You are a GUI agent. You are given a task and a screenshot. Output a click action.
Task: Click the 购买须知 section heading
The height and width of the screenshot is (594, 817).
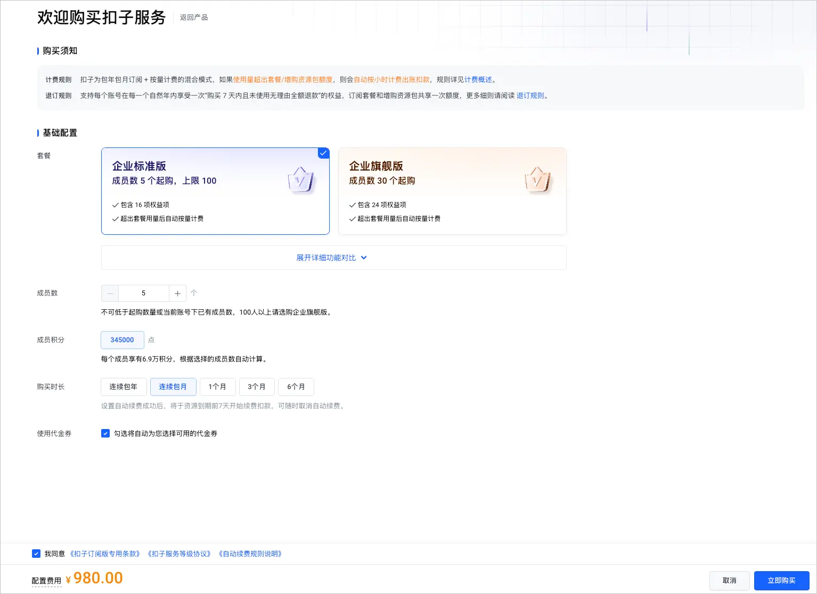(x=60, y=51)
